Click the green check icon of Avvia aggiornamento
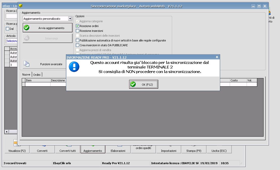This screenshot has height=170, width=280. pyautogui.click(x=27, y=28)
